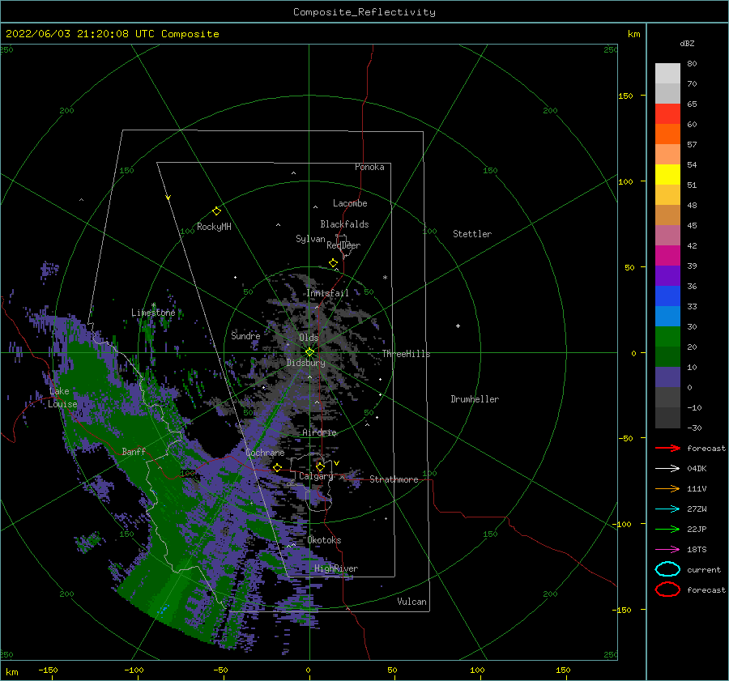Click the yellow diamond marker below RedDeer

[334, 263]
